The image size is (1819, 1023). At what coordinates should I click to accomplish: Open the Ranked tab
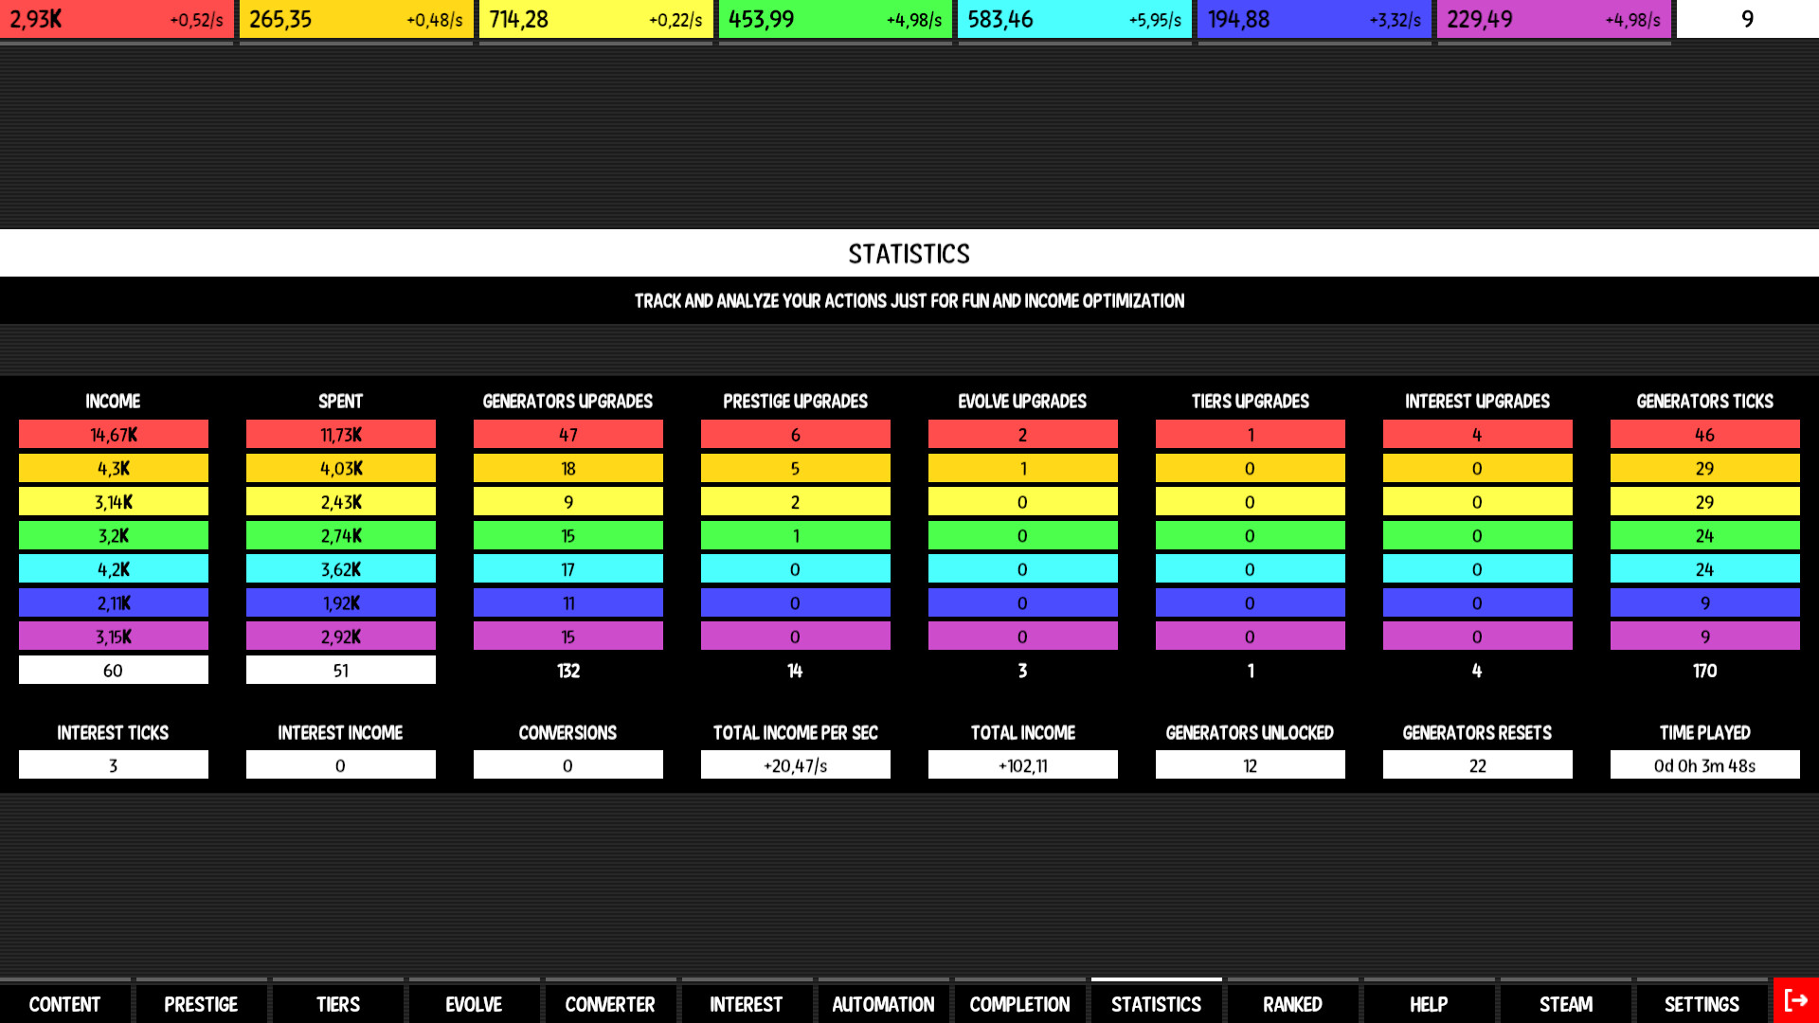1292,1004
